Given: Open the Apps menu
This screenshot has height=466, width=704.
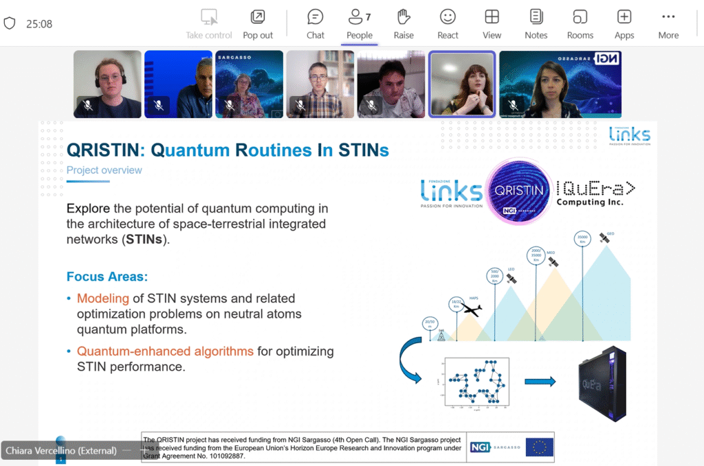Looking at the screenshot, I should [x=624, y=24].
